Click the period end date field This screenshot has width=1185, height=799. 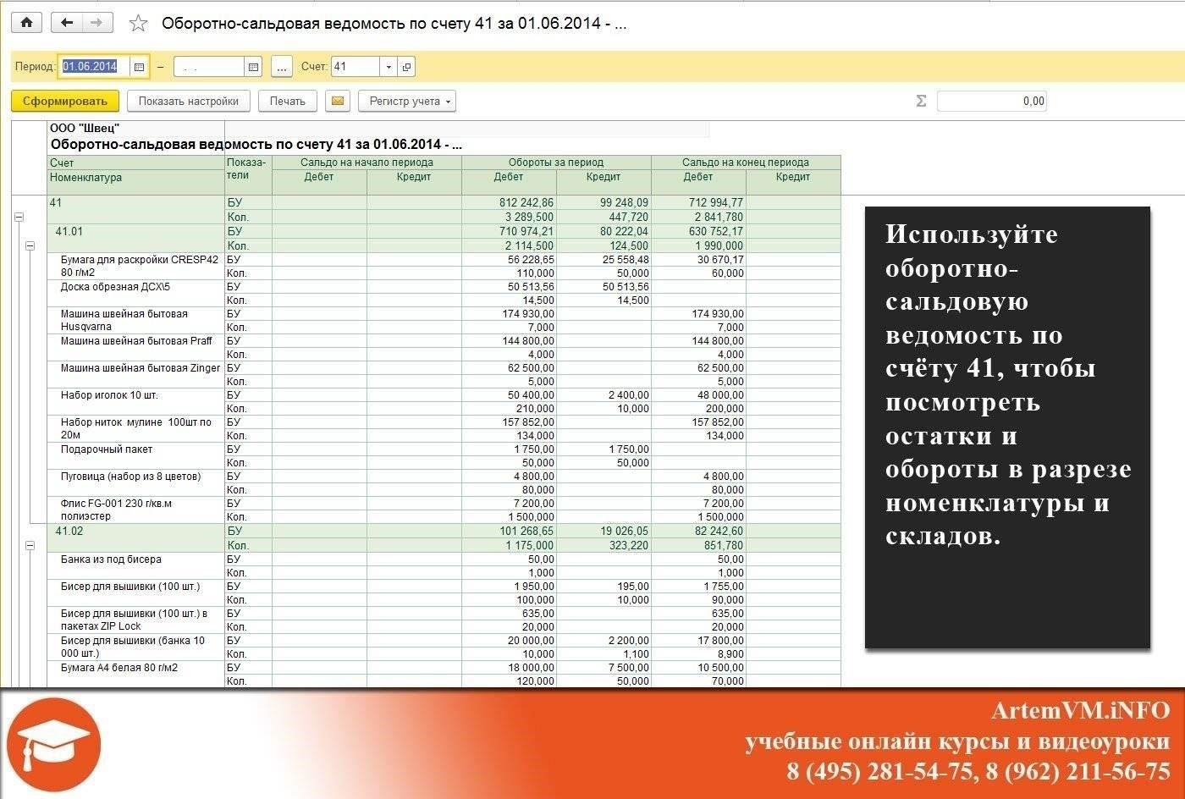209,67
